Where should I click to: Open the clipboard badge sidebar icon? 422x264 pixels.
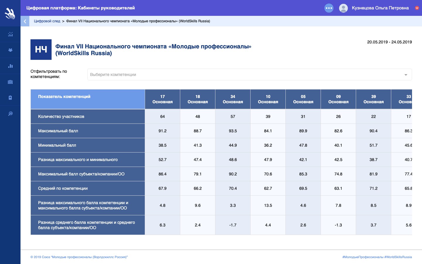pyautogui.click(x=10, y=98)
